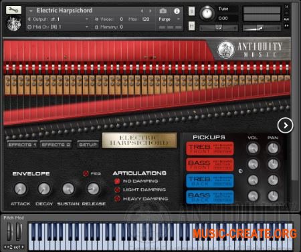301x252 pixels.
Task: Click the Bass Front VOL knob
Action: point(253,165)
